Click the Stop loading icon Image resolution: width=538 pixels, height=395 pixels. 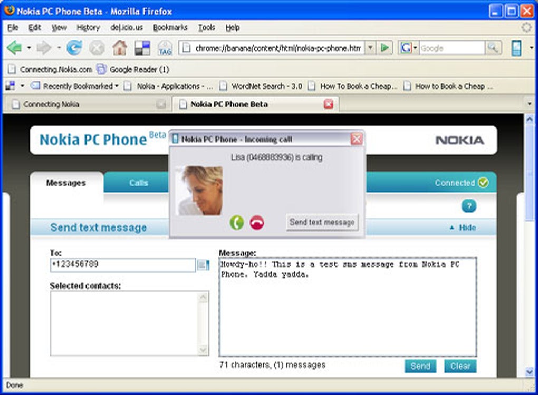(97, 47)
